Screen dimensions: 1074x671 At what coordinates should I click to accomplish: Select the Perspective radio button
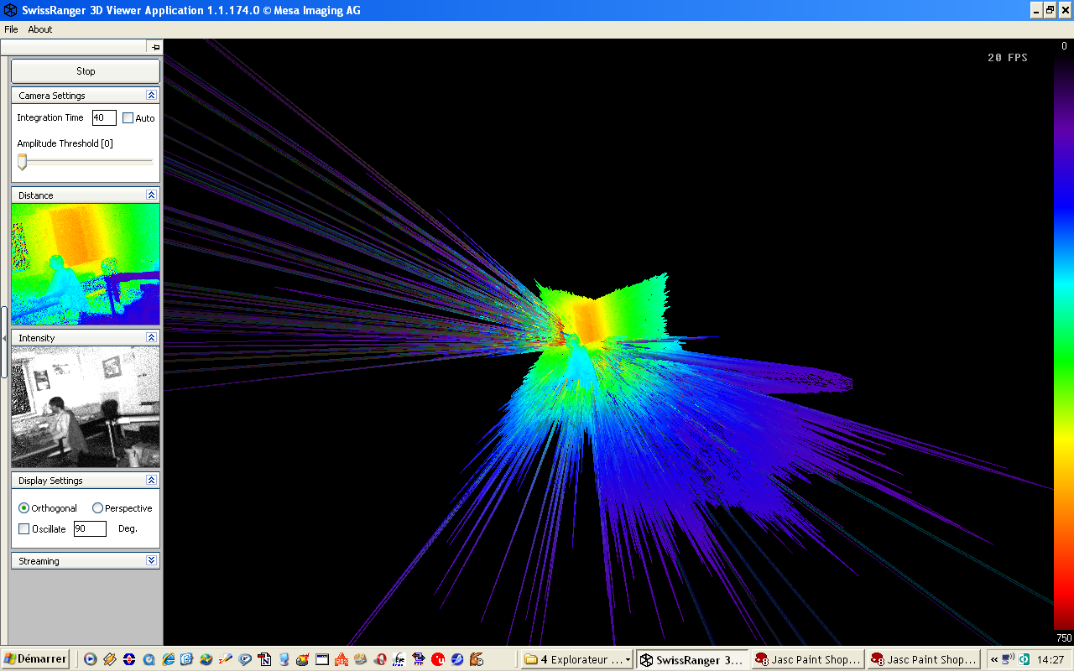[97, 508]
